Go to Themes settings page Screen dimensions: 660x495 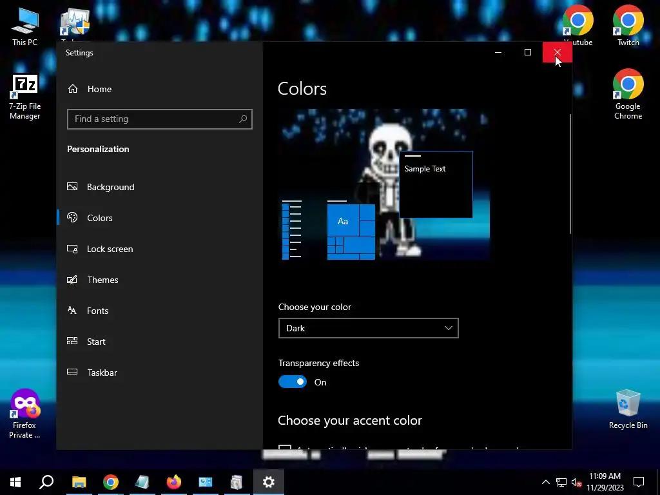pyautogui.click(x=102, y=280)
